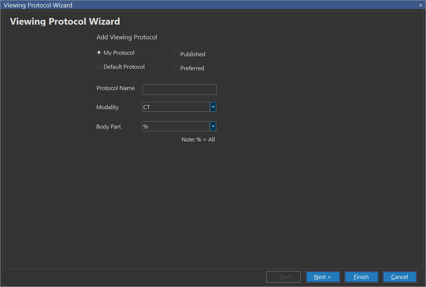The width and height of the screenshot is (426, 287).
Task: Cancel the wizard
Action: tap(399, 277)
